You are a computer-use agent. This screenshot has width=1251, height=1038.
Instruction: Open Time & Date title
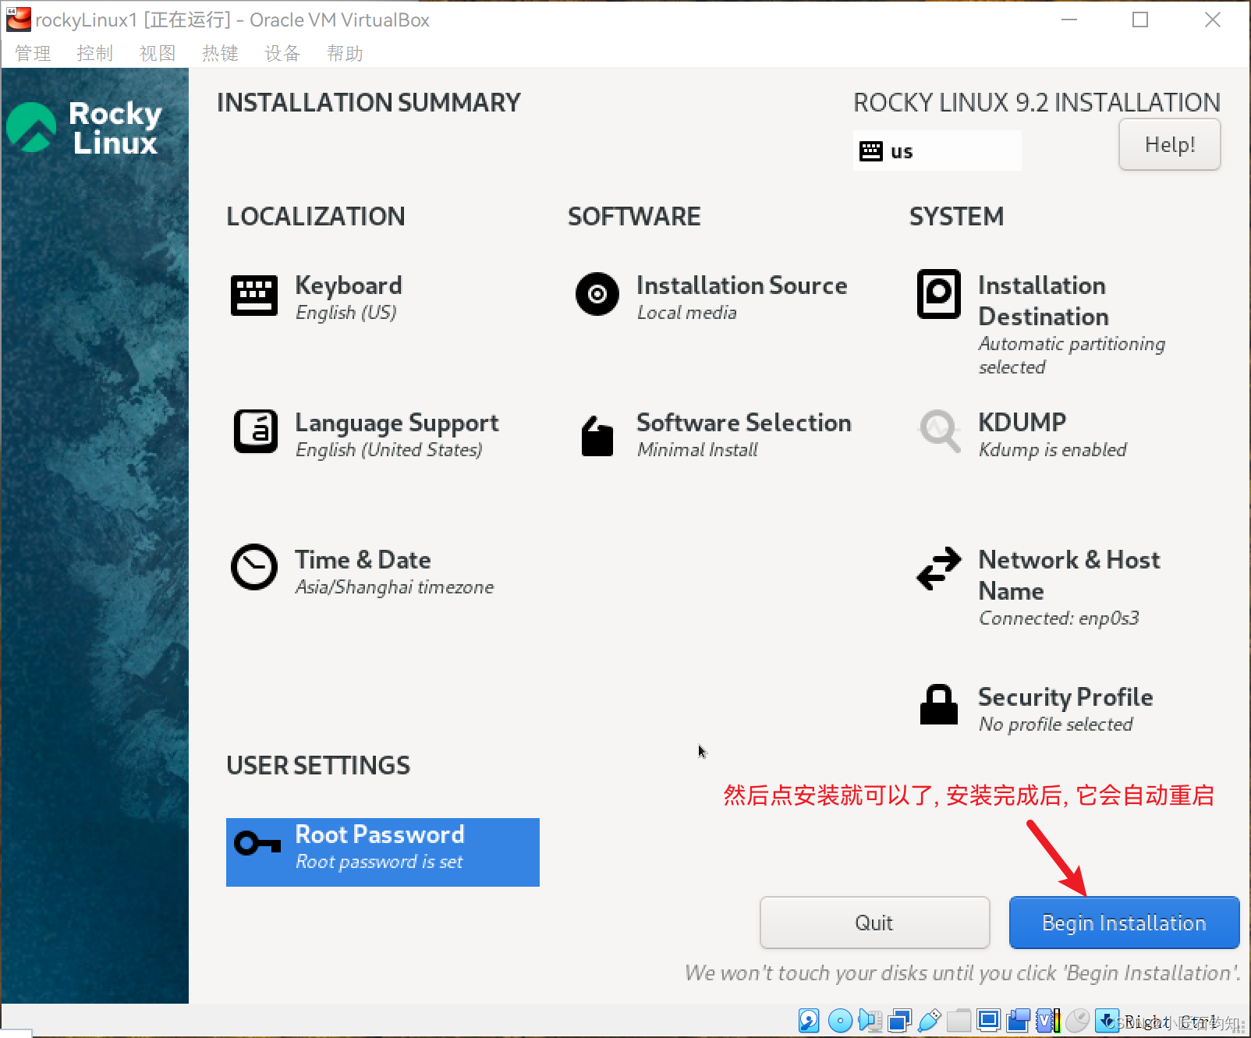pyautogui.click(x=363, y=559)
